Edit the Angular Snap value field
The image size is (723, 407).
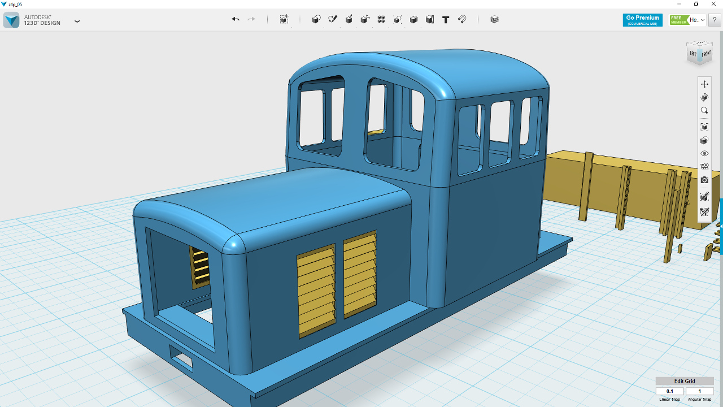pos(699,391)
